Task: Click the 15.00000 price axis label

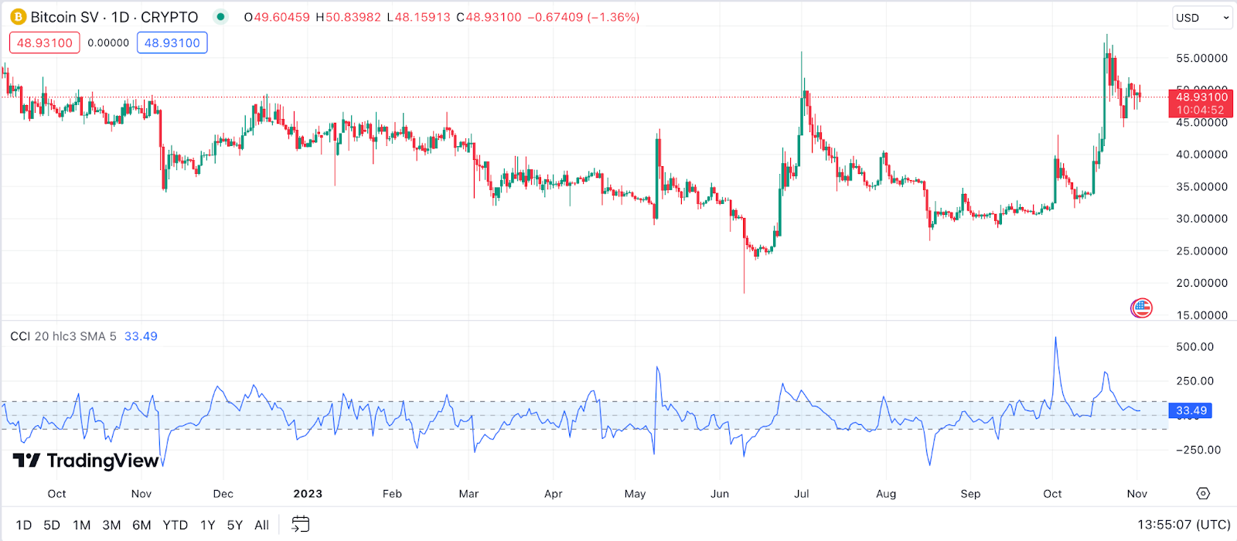Action: (x=1201, y=315)
